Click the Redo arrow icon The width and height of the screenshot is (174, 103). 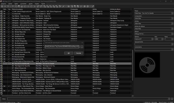13,6
